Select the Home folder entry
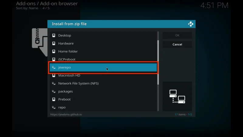Viewport: 243px width, 137px height. 103,51
